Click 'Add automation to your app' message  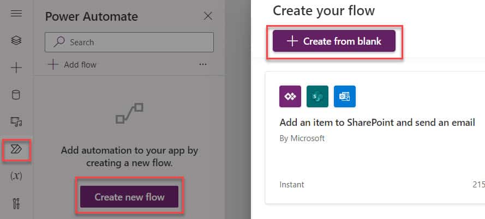(x=129, y=156)
